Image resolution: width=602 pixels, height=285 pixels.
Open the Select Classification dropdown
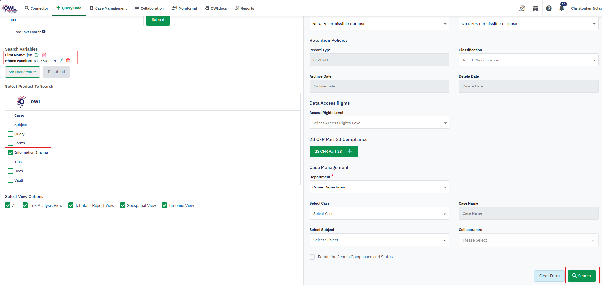point(528,60)
